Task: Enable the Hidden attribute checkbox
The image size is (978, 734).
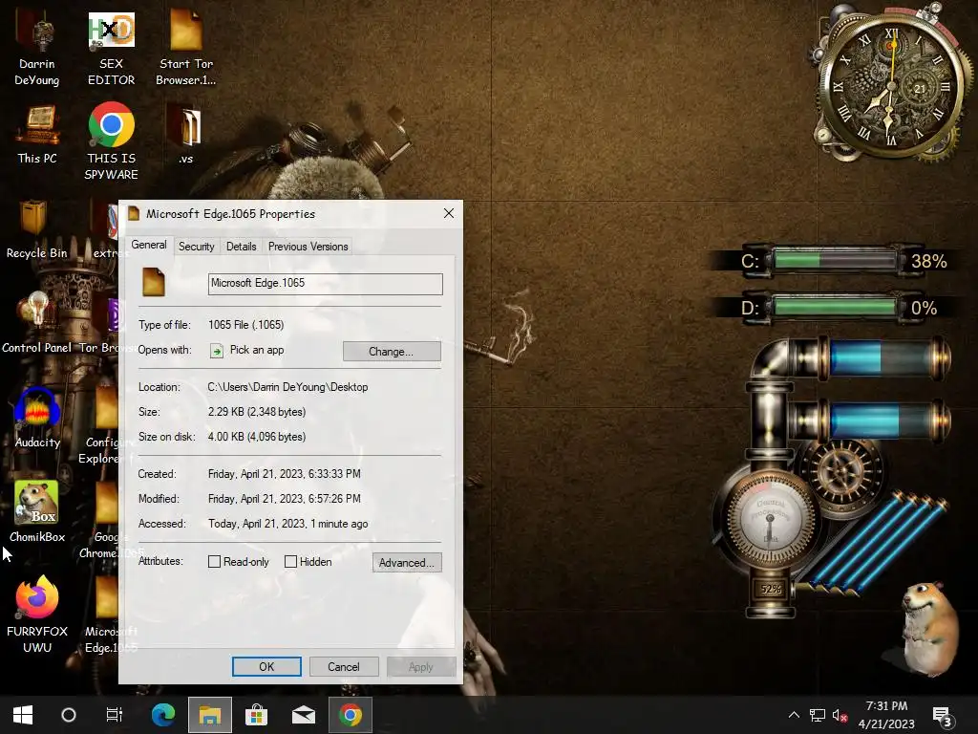Action: coord(290,562)
